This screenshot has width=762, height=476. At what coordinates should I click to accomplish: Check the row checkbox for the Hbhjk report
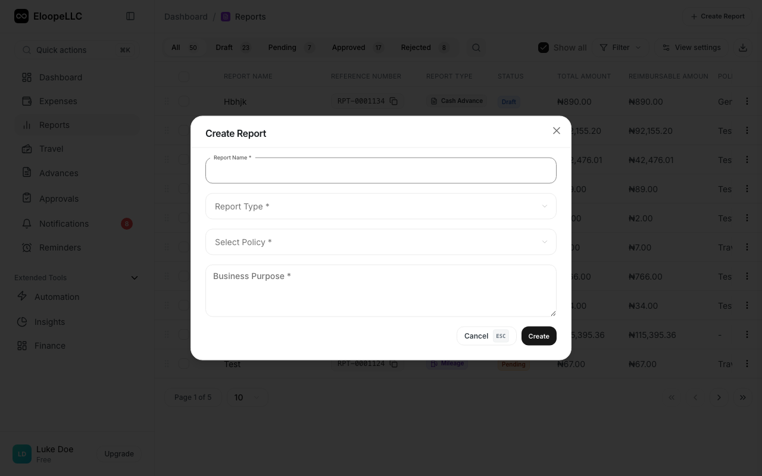point(184,101)
